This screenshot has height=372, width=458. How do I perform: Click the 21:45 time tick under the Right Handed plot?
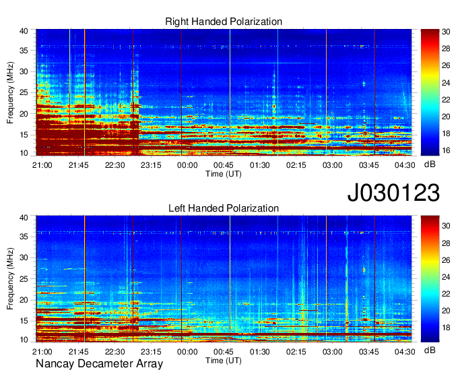coord(79,165)
